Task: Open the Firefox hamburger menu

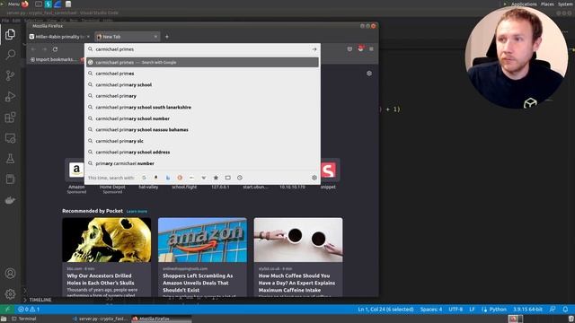Action: [371, 48]
